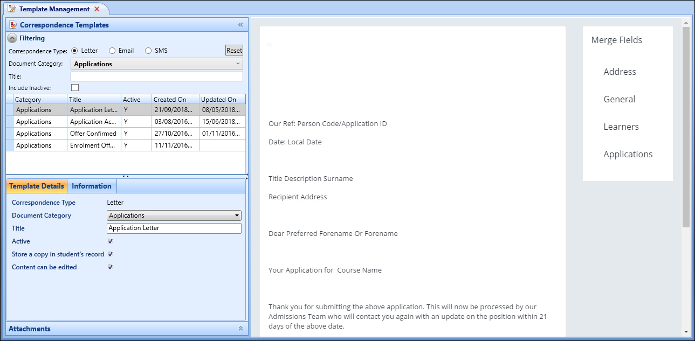Switch to the Information tab
Viewport: 695px width, 341px height.
coord(92,186)
